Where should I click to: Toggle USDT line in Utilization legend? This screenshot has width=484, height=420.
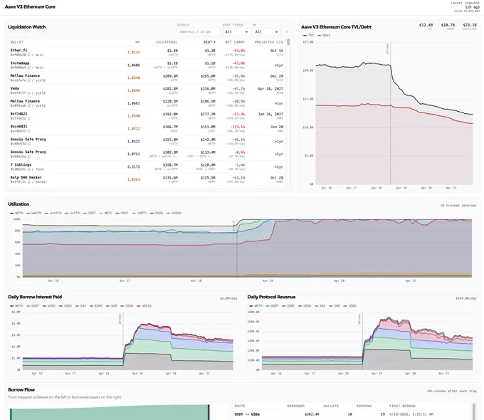click(x=89, y=213)
